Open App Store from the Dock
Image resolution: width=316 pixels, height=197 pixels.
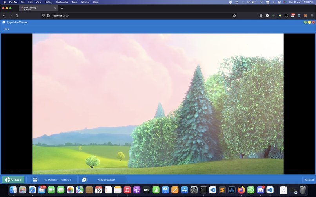[x=184, y=190]
